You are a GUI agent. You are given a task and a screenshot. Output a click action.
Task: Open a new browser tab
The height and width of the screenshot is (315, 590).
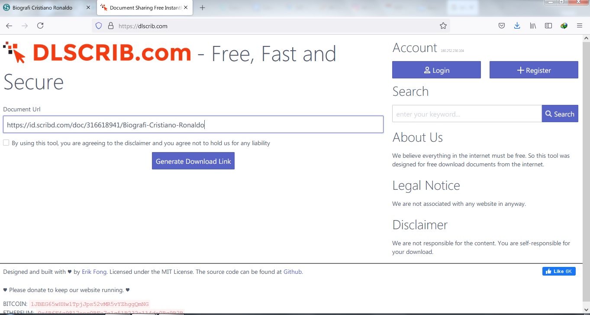202,8
